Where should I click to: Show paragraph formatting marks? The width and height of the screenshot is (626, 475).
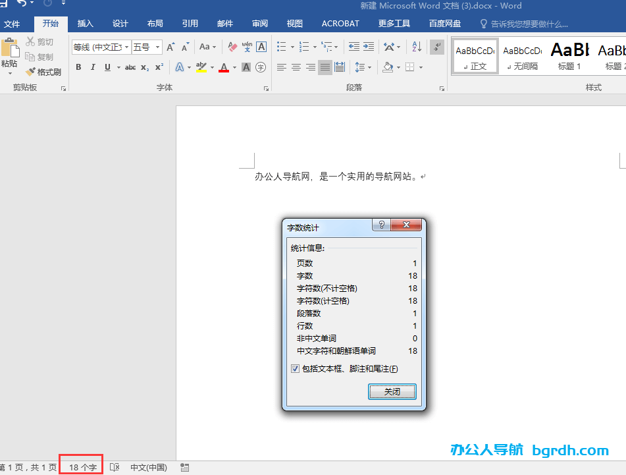[x=436, y=47]
